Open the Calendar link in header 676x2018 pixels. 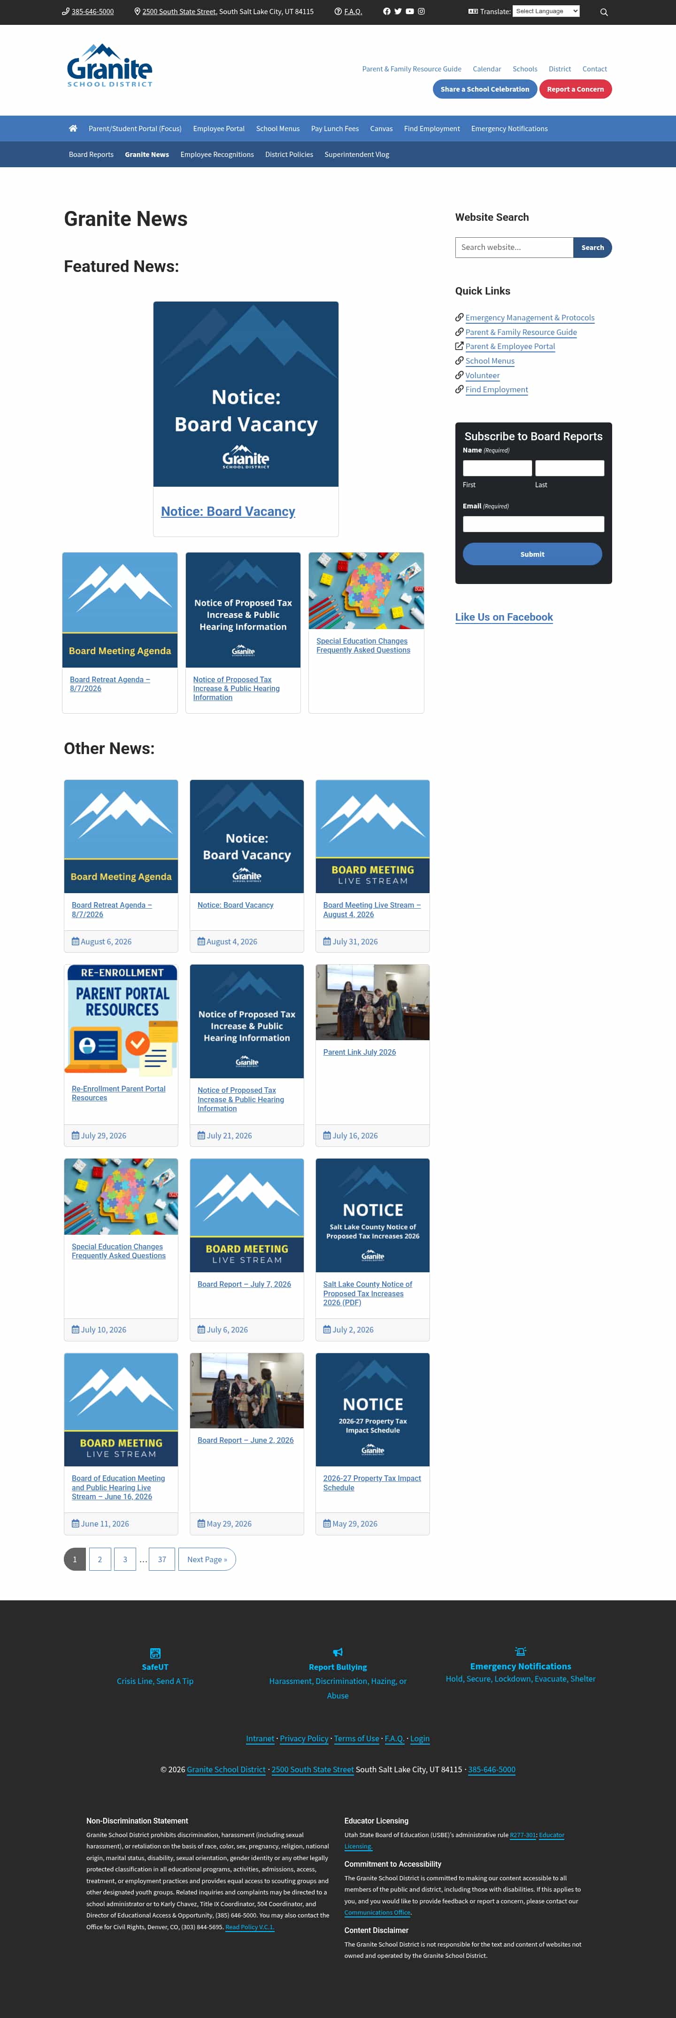pos(487,69)
